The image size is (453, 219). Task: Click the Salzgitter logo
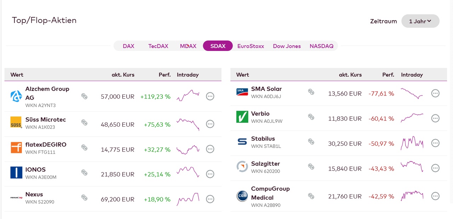(x=242, y=167)
